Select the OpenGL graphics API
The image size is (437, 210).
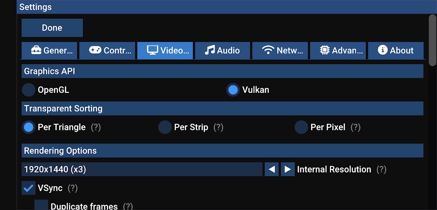tap(28, 90)
